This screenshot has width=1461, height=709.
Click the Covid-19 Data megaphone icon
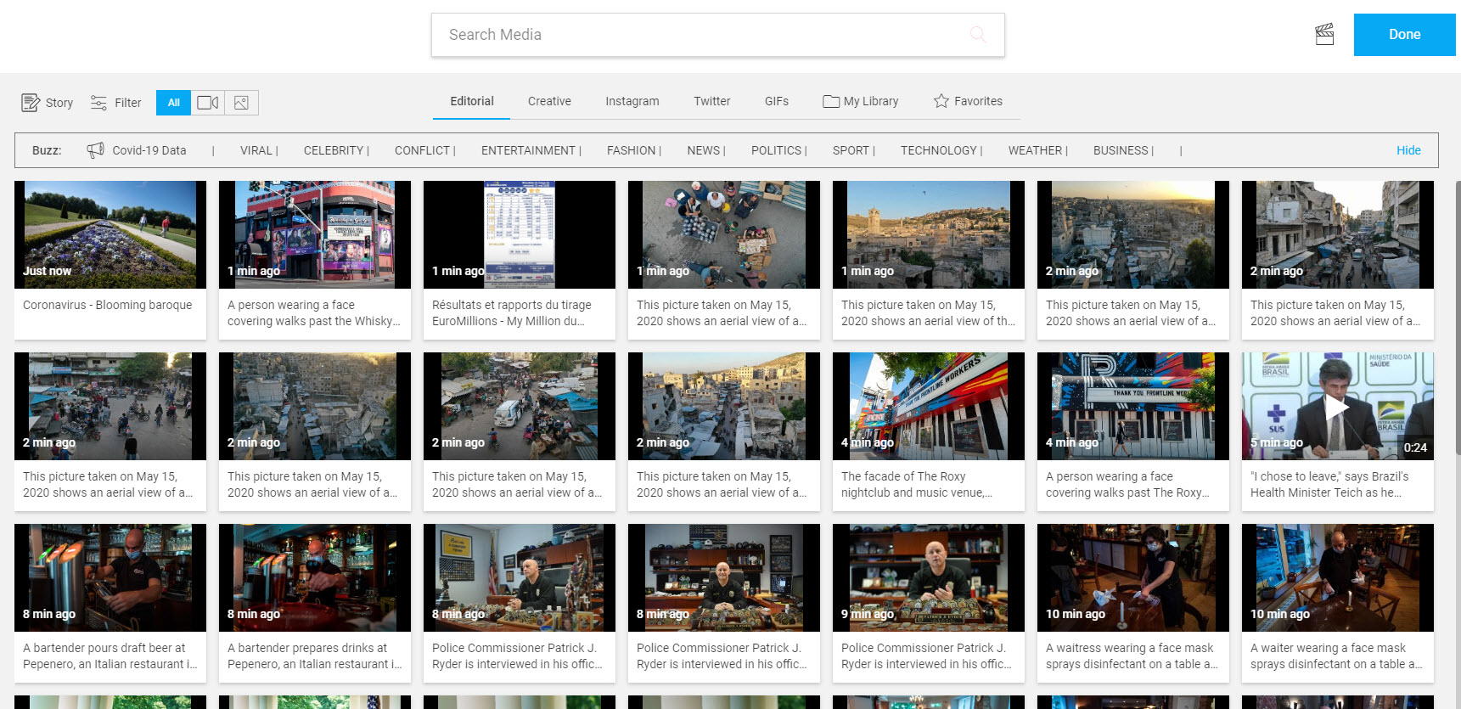click(x=96, y=150)
